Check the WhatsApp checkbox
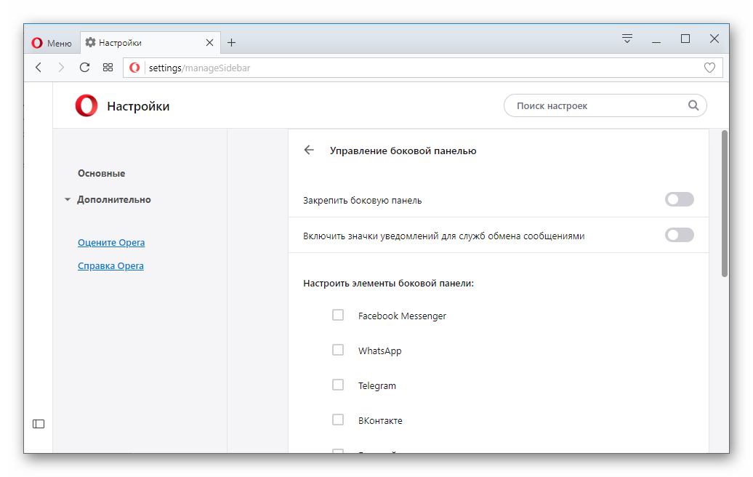 point(338,350)
